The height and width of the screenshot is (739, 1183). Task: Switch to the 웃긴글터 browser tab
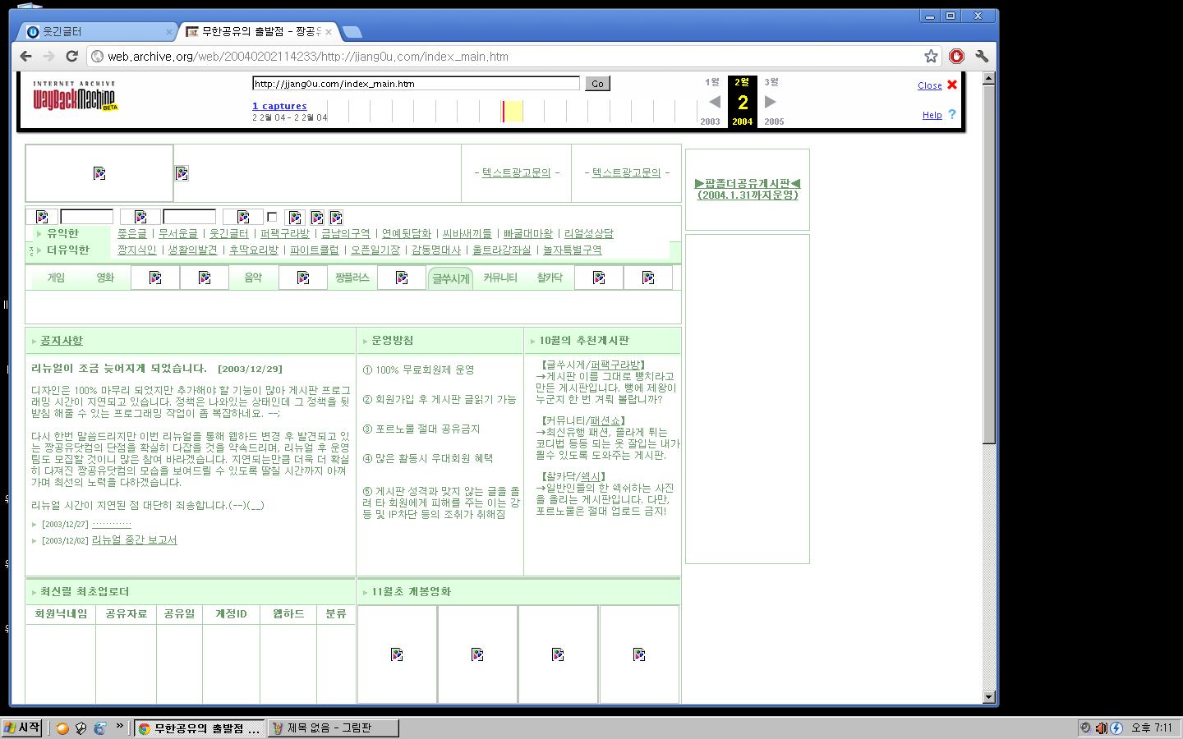97,32
